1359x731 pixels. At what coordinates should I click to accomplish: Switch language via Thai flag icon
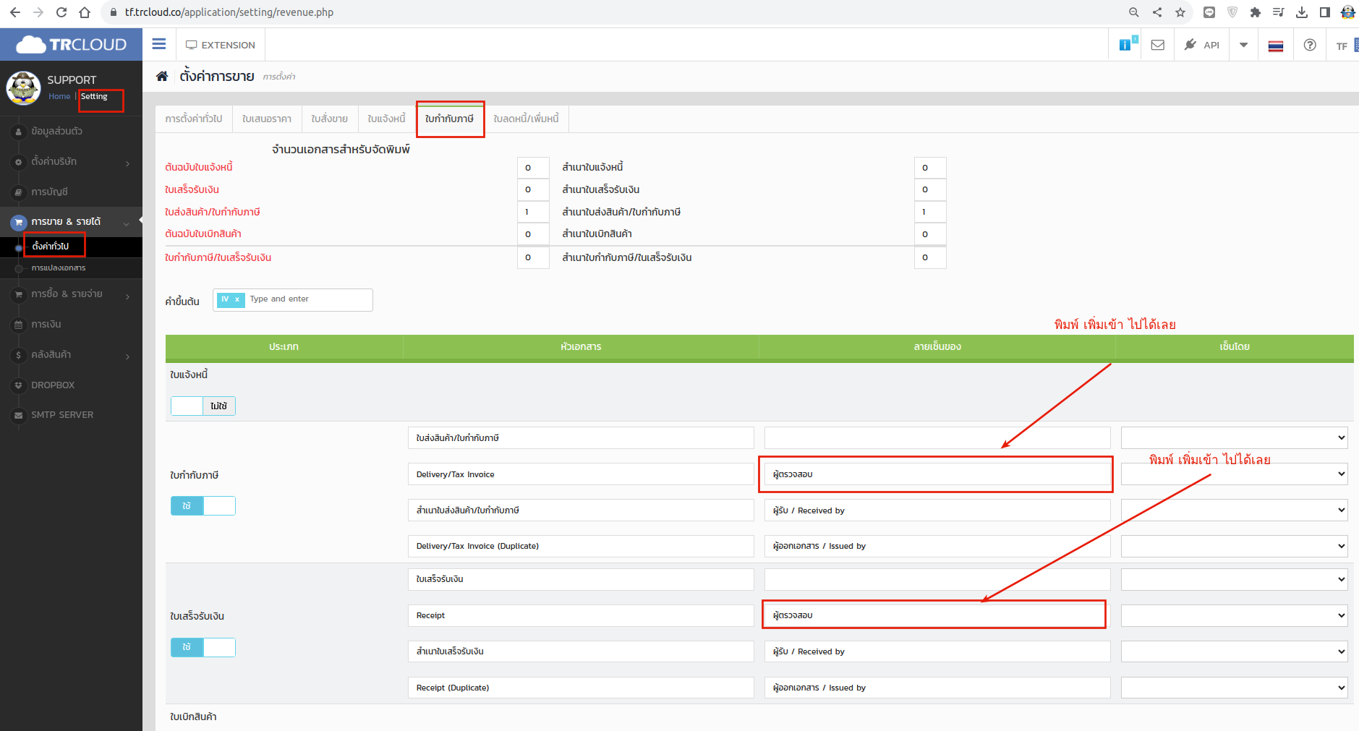[1276, 46]
